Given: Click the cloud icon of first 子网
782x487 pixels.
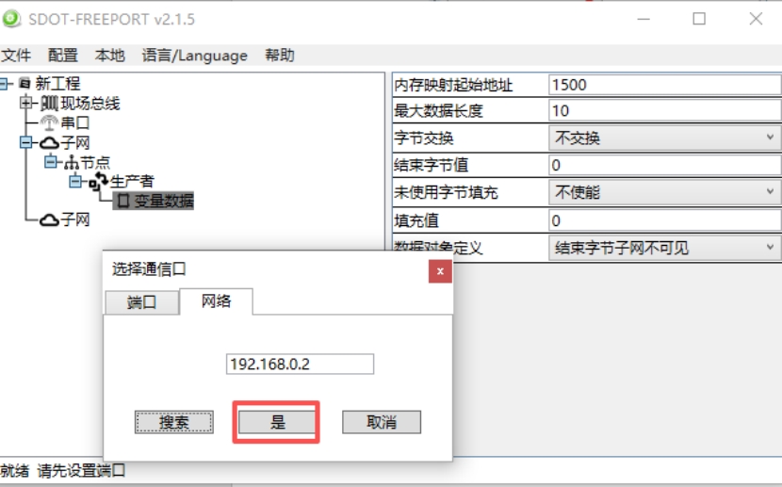Looking at the screenshot, I should coord(49,143).
